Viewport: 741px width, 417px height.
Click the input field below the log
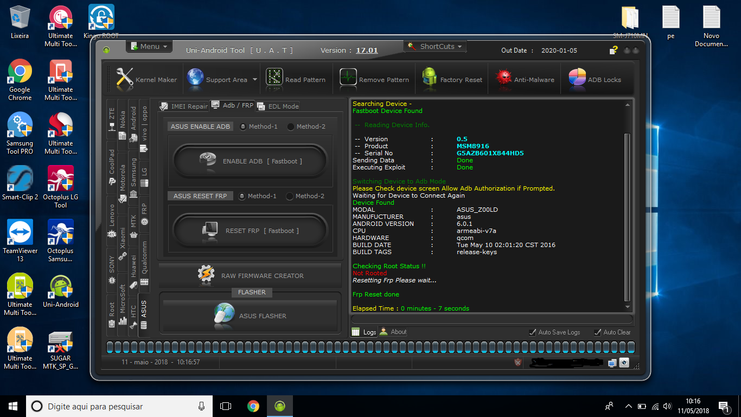(491, 319)
